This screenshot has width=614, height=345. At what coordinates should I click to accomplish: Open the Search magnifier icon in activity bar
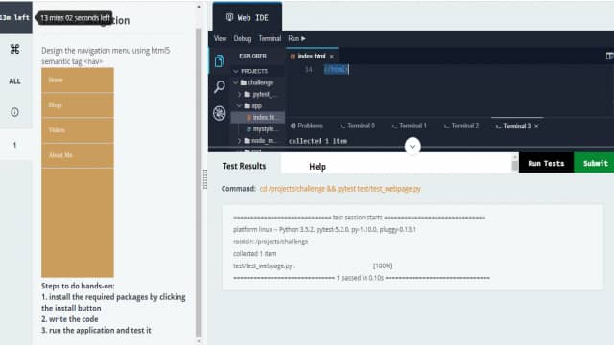tap(220, 86)
